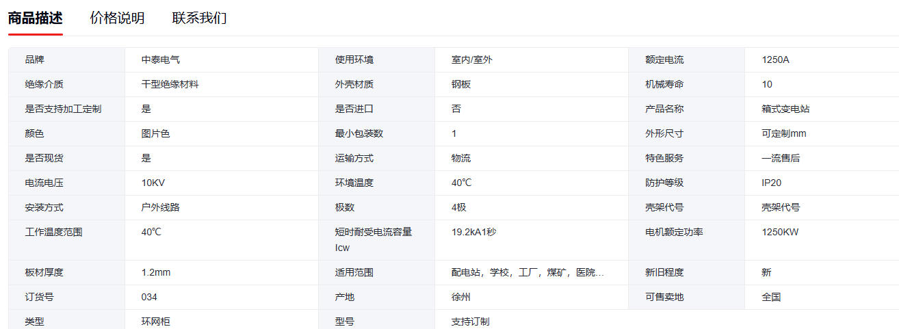Select the 联系我们 tab
The height and width of the screenshot is (329, 899).
pyautogui.click(x=199, y=18)
